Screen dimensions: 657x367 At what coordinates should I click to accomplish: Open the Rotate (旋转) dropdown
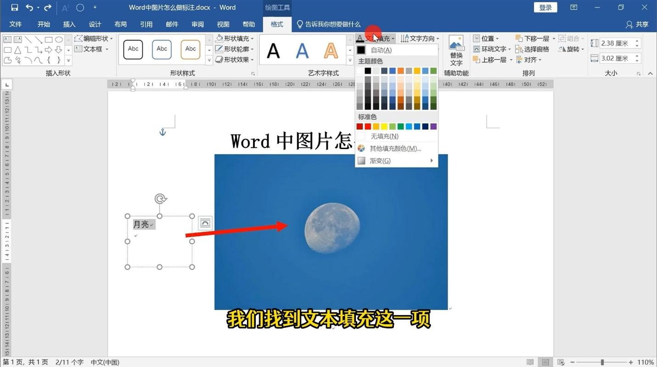pos(571,49)
